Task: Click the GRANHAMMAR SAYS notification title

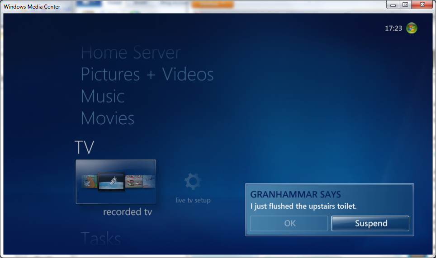Action: pos(295,194)
